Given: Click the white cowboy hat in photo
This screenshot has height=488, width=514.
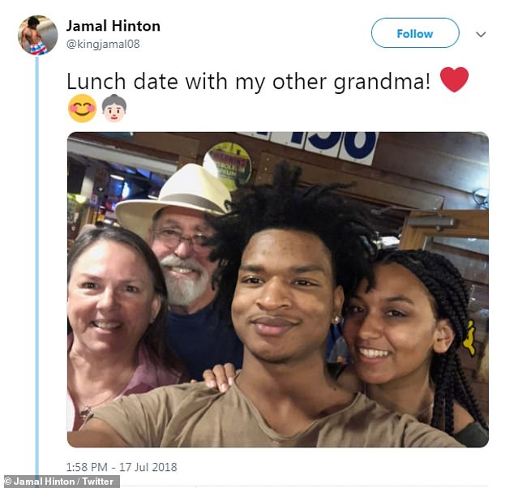Looking at the screenshot, I should (x=177, y=195).
